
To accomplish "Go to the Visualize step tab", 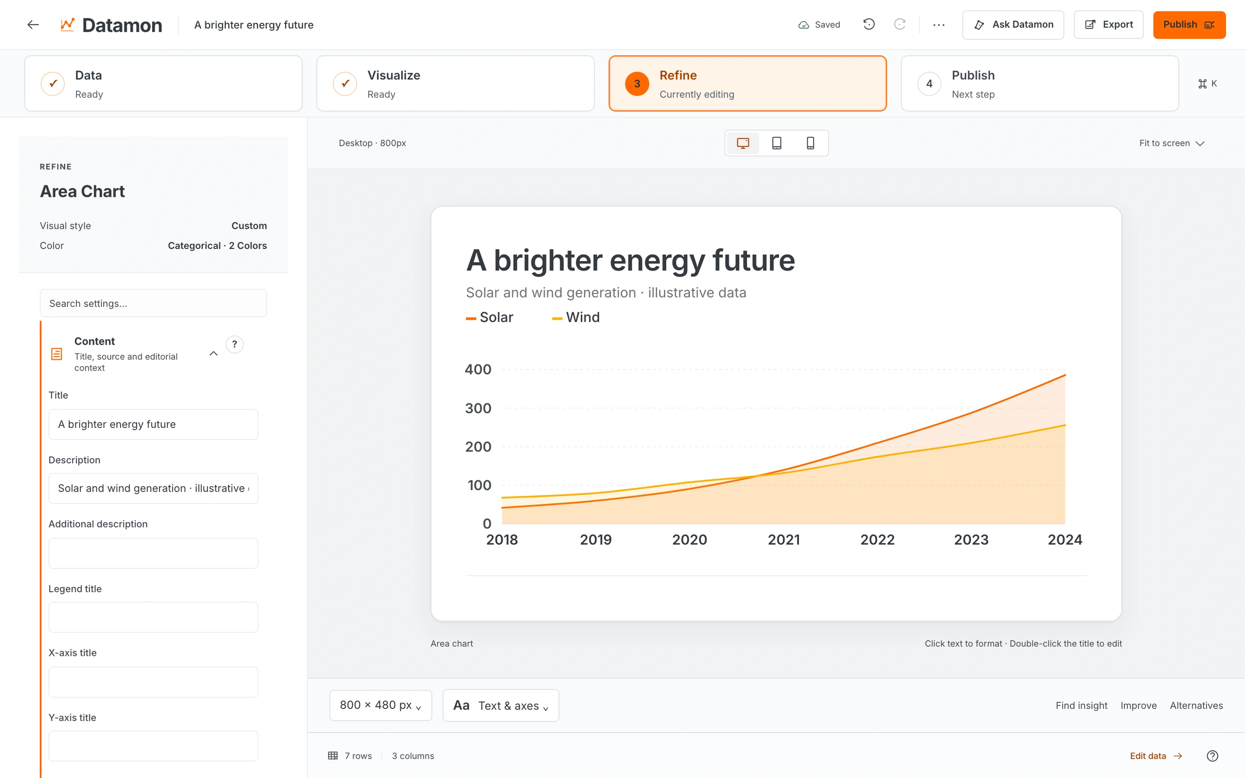I will (455, 83).
